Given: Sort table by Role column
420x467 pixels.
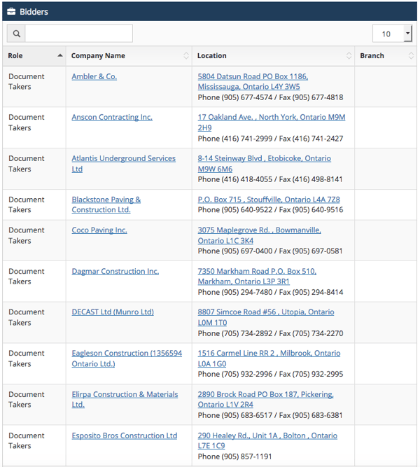Looking at the screenshot, I should click(34, 56).
